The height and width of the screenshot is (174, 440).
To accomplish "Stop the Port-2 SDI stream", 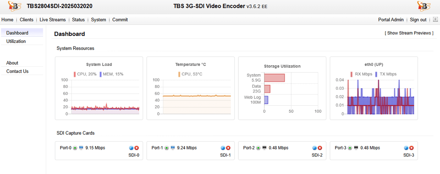I will pyautogui.click(x=320, y=148).
